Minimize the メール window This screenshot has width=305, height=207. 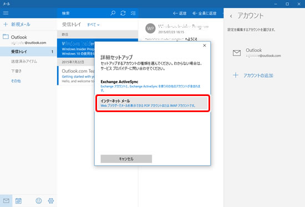pyautogui.click(x=276, y=4)
